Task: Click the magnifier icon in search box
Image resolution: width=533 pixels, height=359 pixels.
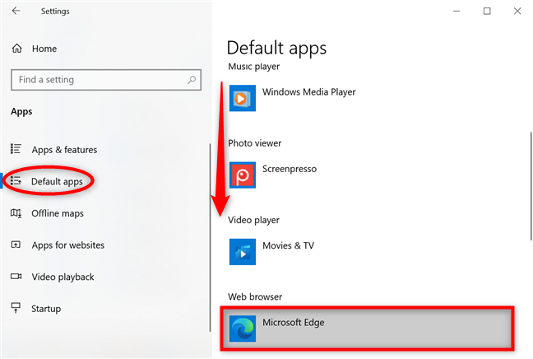Action: (x=192, y=80)
